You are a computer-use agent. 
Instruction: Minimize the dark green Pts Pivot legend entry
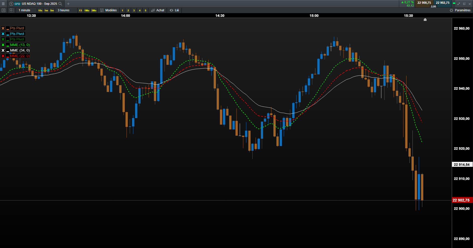8,39
